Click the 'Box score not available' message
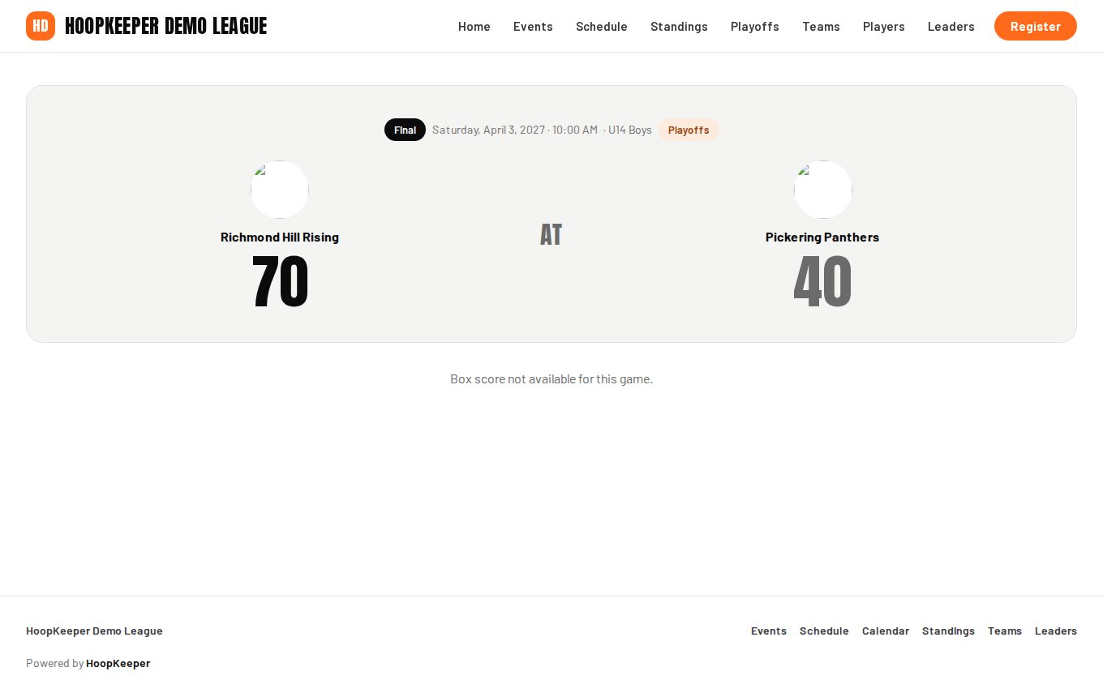Image resolution: width=1103 pixels, height=697 pixels. click(x=551, y=378)
